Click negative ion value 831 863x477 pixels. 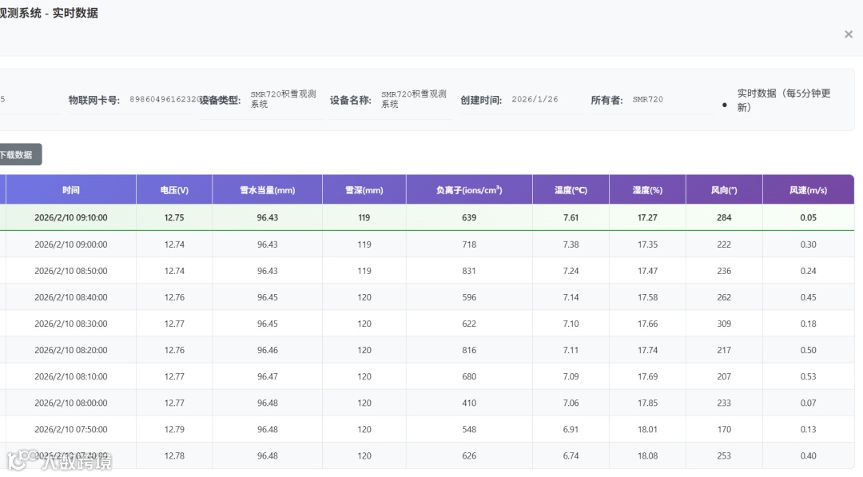(469, 271)
